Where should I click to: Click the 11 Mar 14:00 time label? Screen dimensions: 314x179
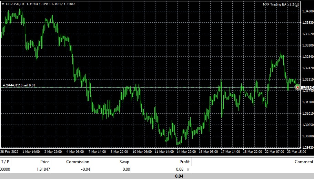point(164,151)
